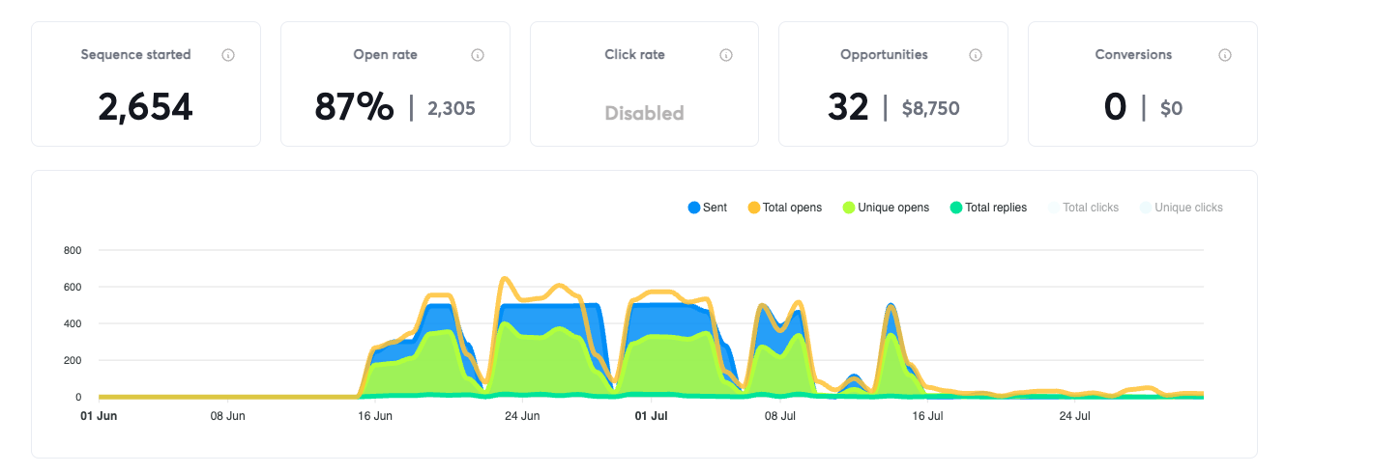Click the 24 Jun axis date label
Screen dimensions: 1373x473
coord(522,417)
